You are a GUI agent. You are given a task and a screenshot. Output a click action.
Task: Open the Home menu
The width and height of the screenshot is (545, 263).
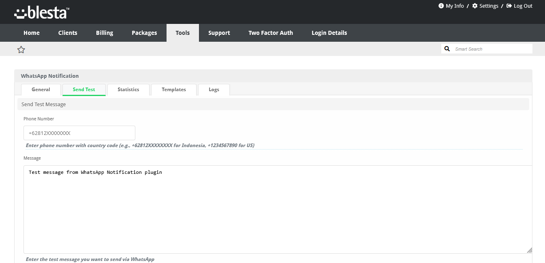click(x=32, y=33)
